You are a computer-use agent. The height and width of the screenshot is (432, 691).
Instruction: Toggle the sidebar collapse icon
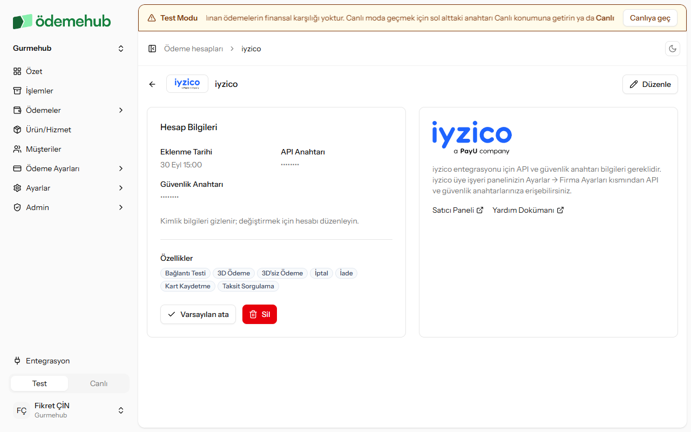tap(152, 49)
